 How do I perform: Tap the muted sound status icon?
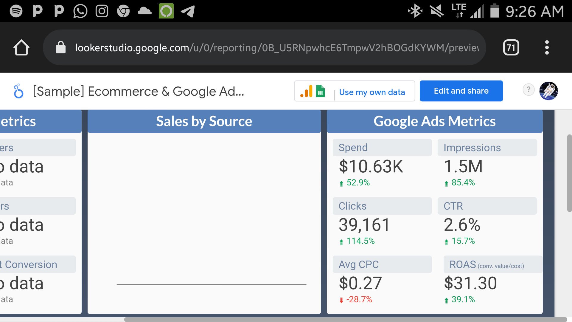pos(437,11)
